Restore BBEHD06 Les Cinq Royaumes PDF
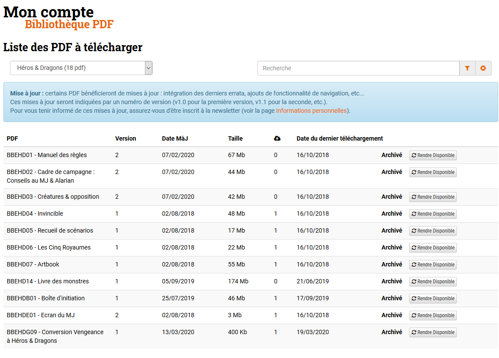The image size is (499, 358). coord(433,248)
